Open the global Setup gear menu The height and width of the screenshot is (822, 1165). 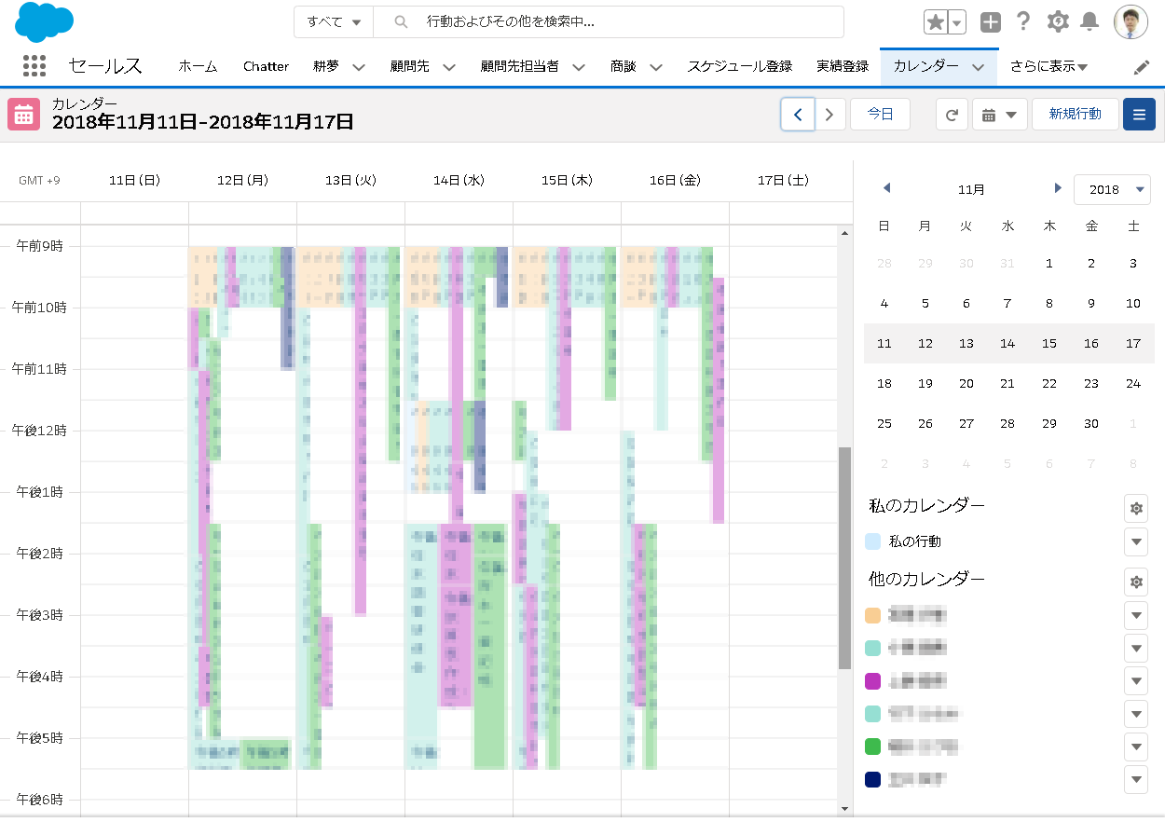(x=1058, y=21)
